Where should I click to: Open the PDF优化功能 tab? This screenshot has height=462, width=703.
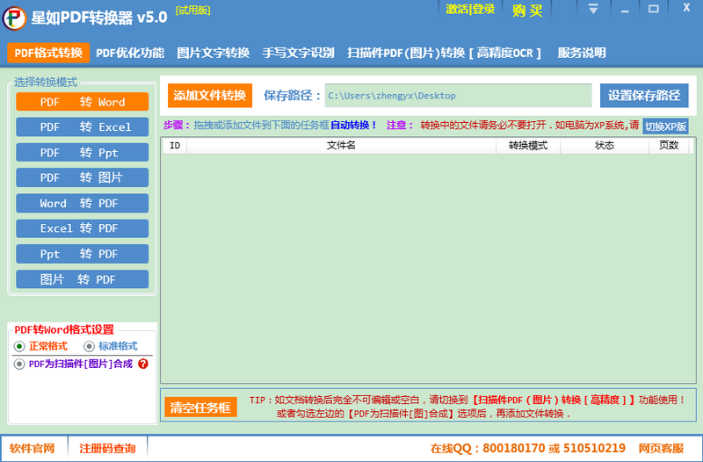click(130, 53)
